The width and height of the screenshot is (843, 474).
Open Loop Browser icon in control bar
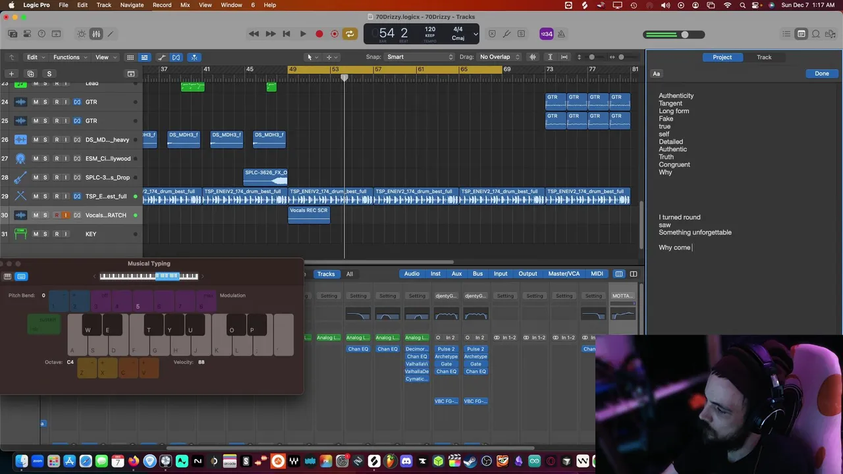815,34
